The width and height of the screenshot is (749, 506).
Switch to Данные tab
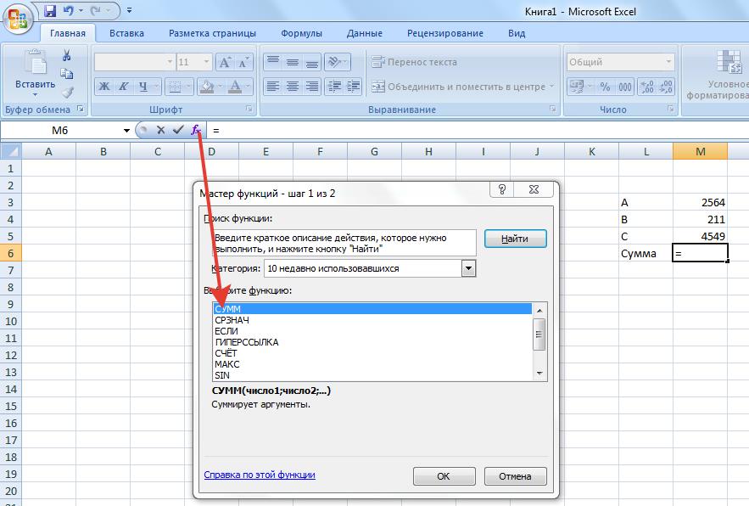pyautogui.click(x=365, y=33)
